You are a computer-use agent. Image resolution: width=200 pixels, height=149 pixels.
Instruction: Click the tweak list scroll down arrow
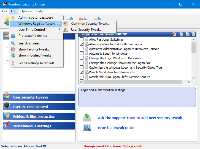[x=193, y=78]
